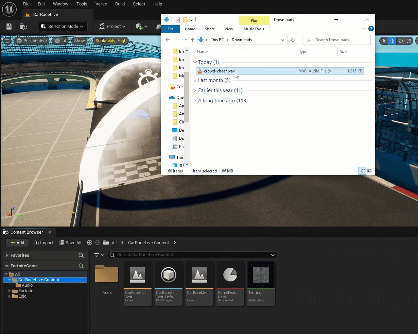Go back in the Downloads Explorer window
The image size is (418, 334).
168,40
